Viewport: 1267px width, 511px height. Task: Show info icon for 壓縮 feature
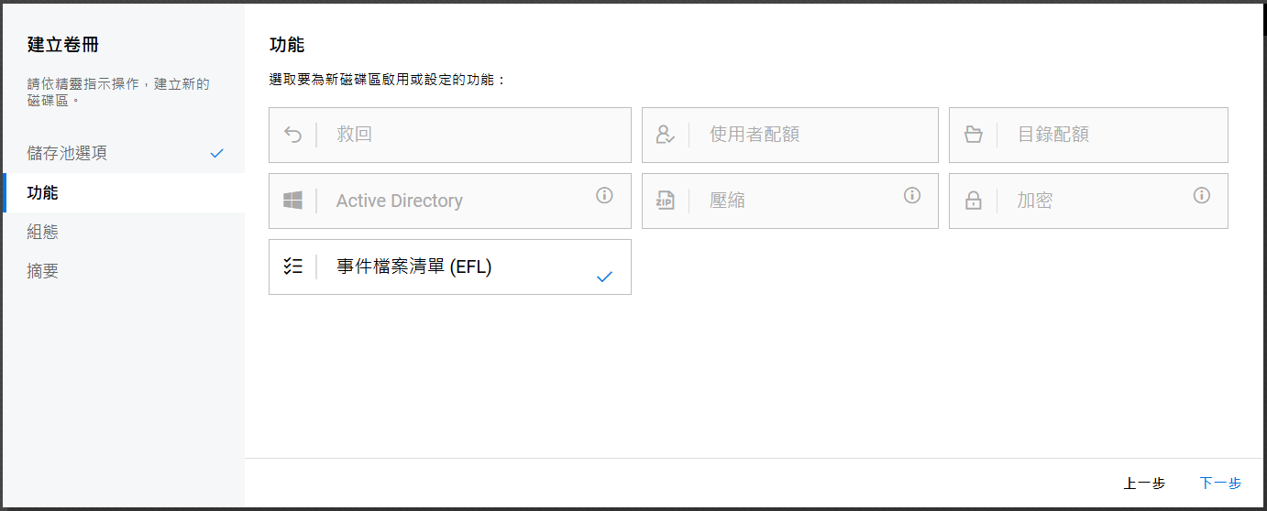911,195
